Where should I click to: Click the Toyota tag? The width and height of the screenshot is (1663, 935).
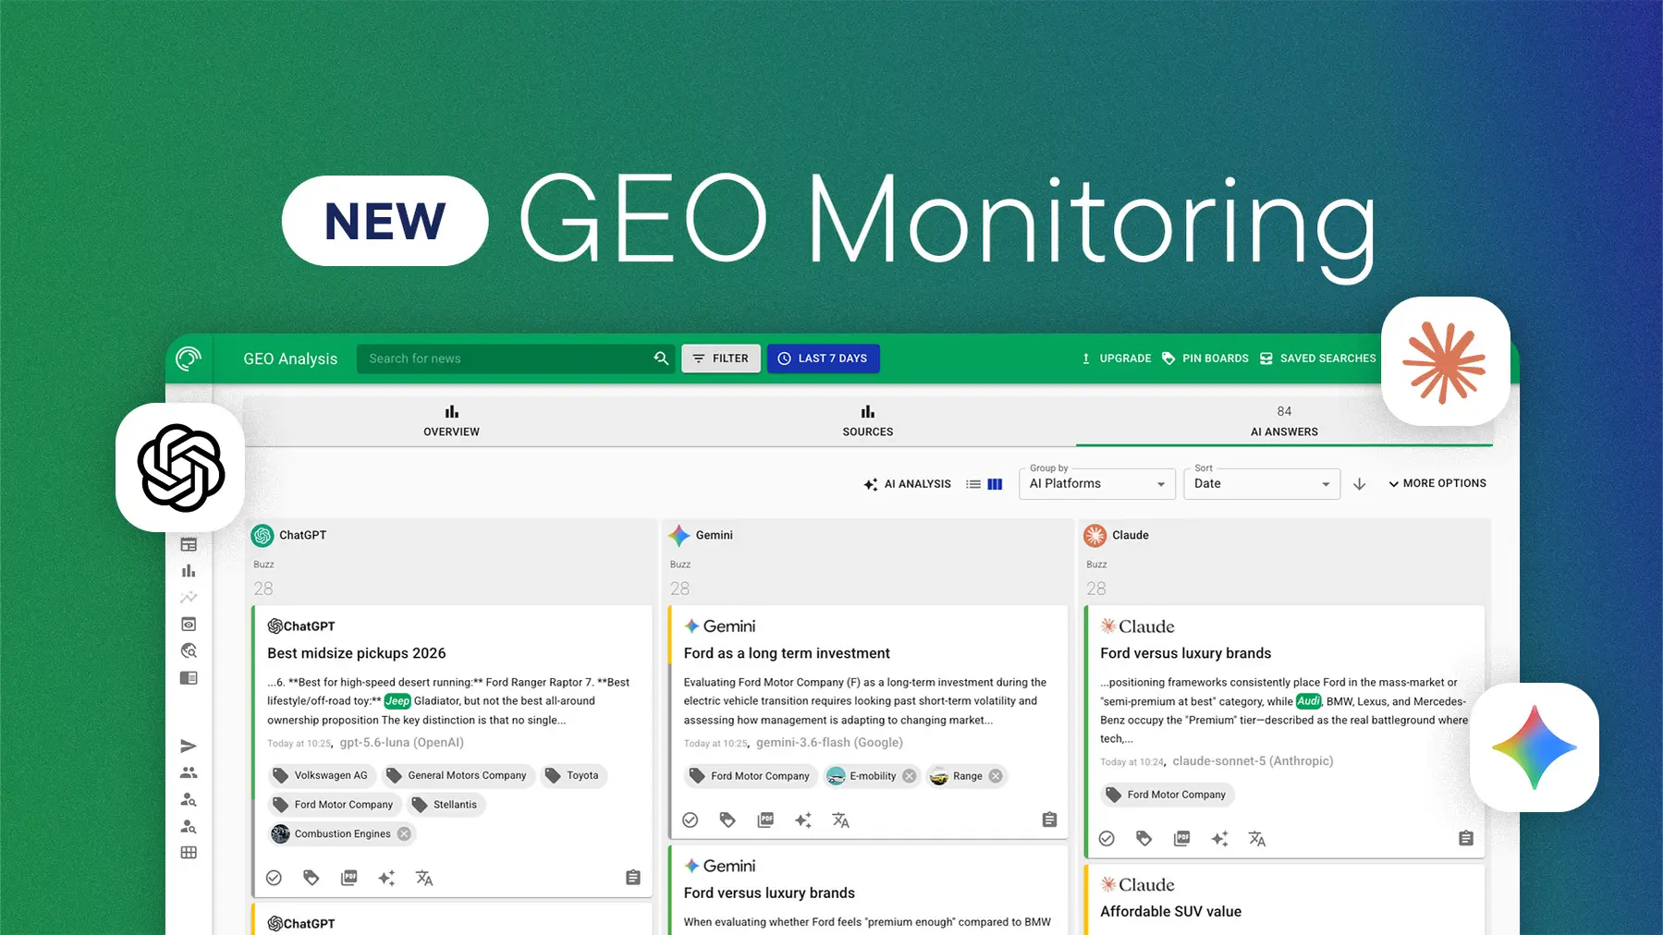[572, 776]
